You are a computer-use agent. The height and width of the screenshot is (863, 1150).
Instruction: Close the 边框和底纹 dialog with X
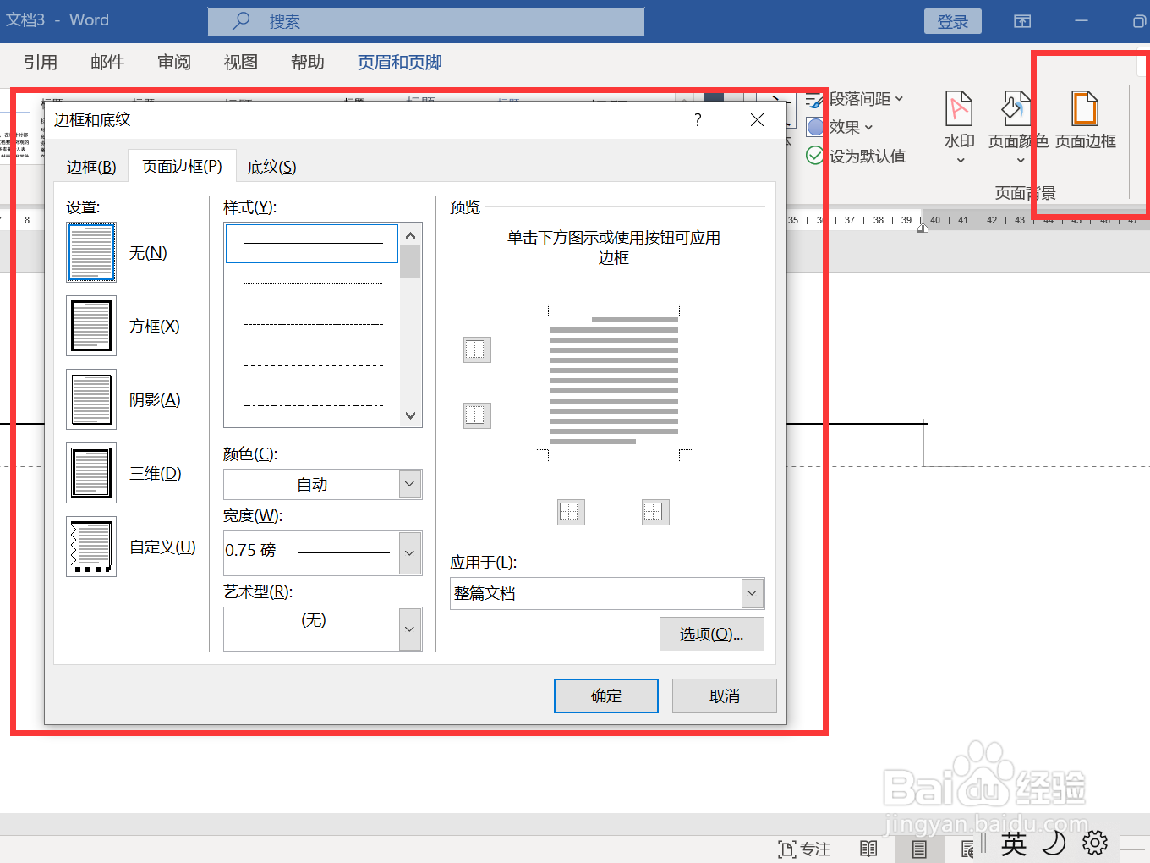[758, 120]
